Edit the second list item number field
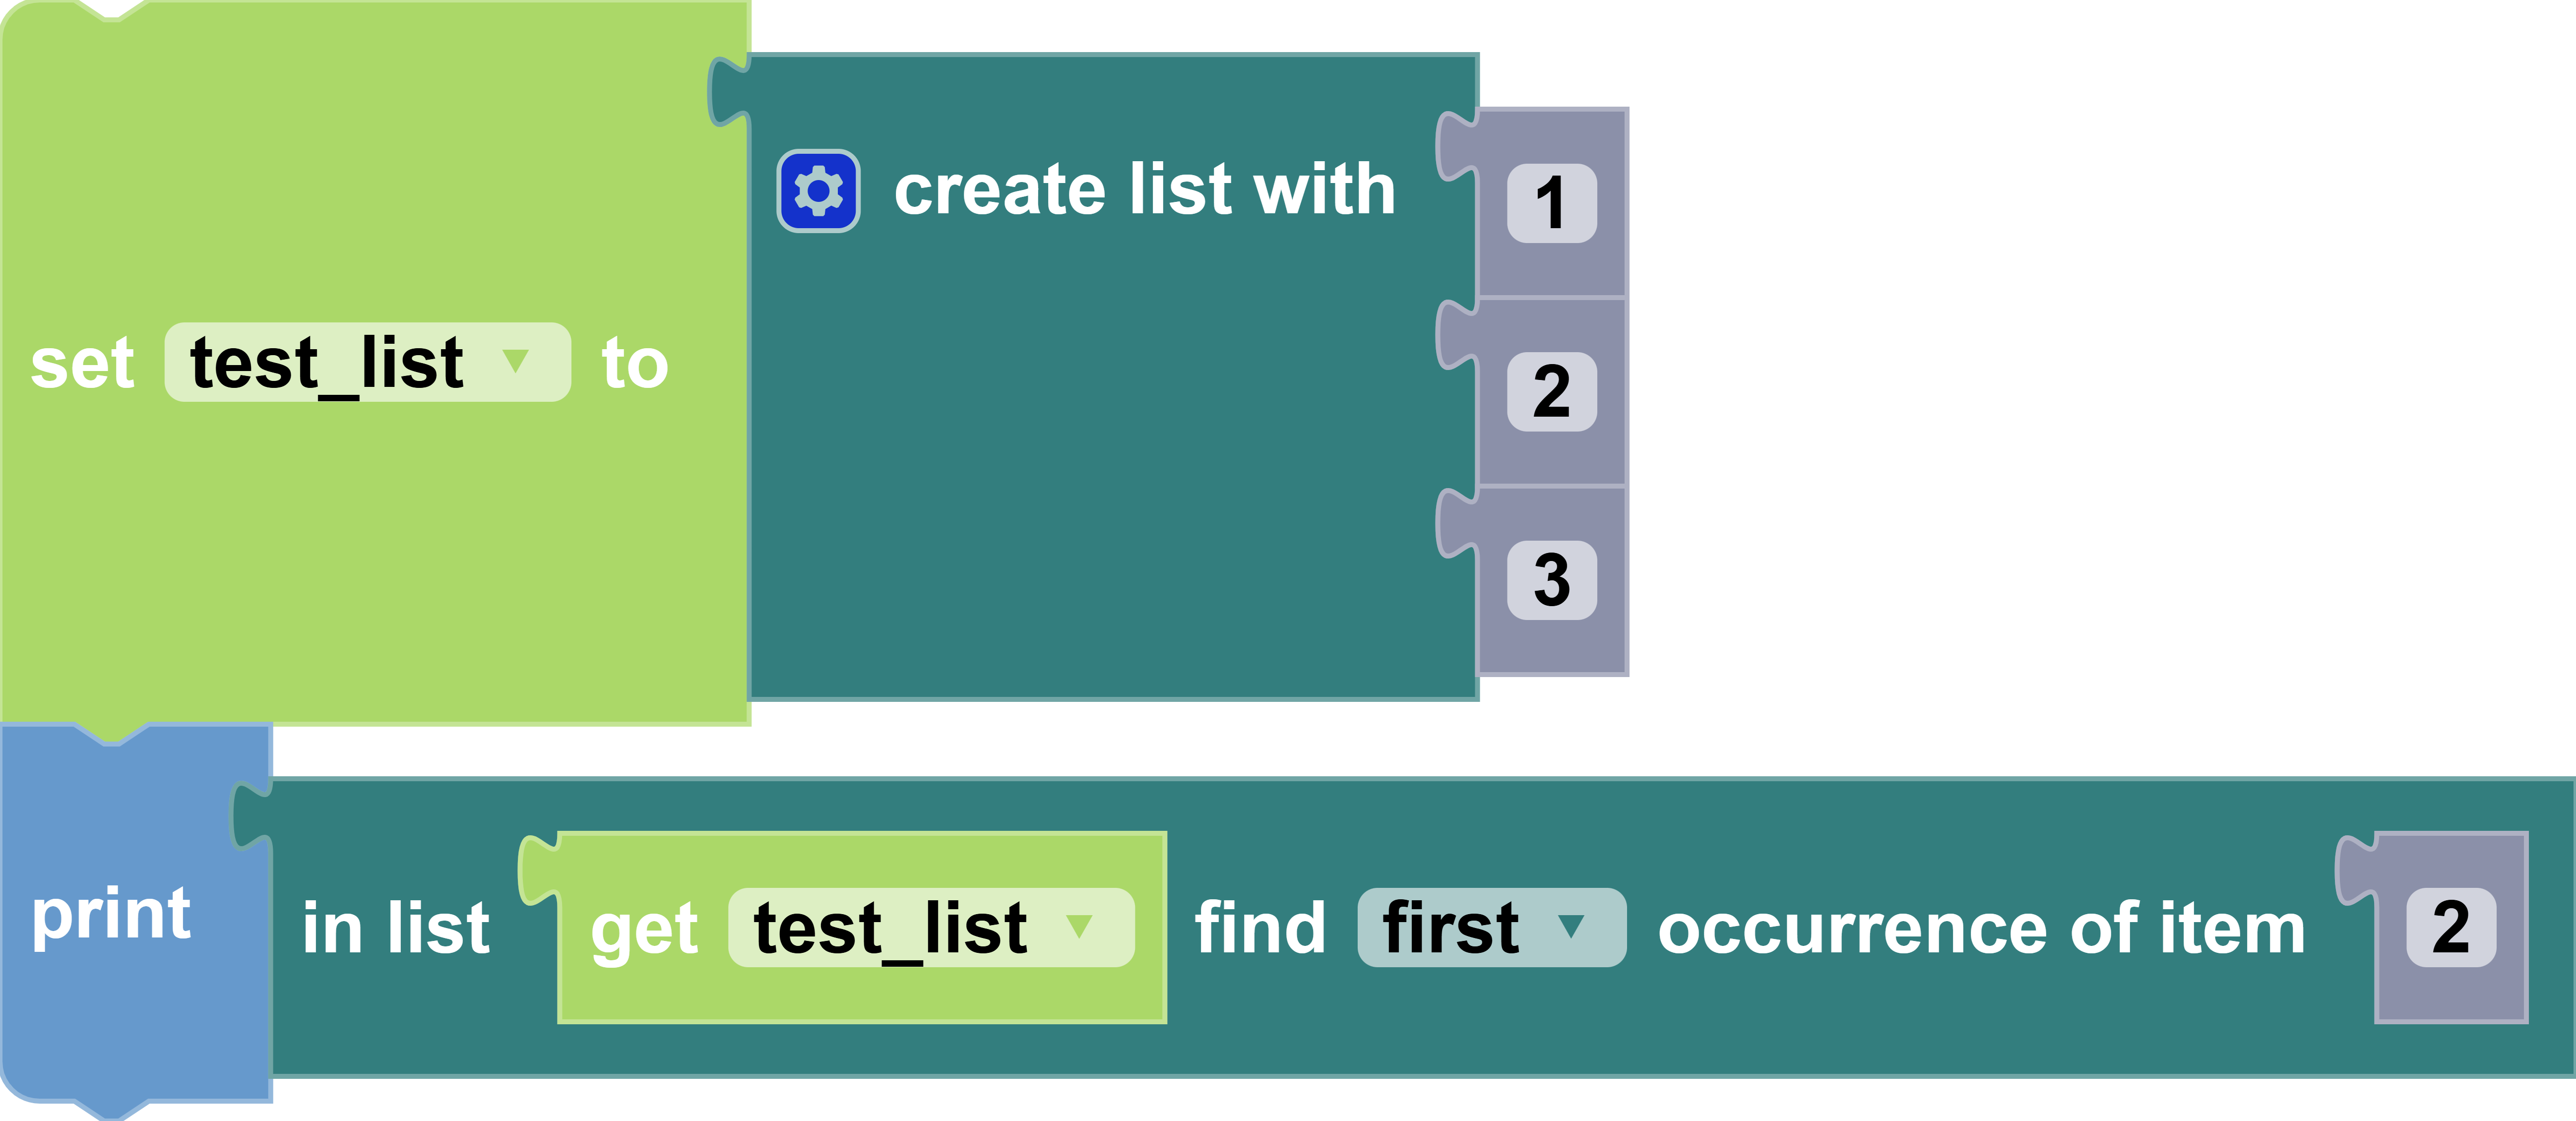This screenshot has height=1121, width=2576. point(1551,392)
